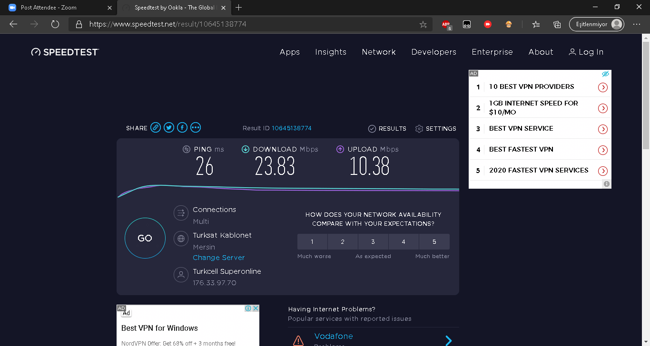Open the browser Favorites list
This screenshot has height=346, width=650.
pos(536,24)
